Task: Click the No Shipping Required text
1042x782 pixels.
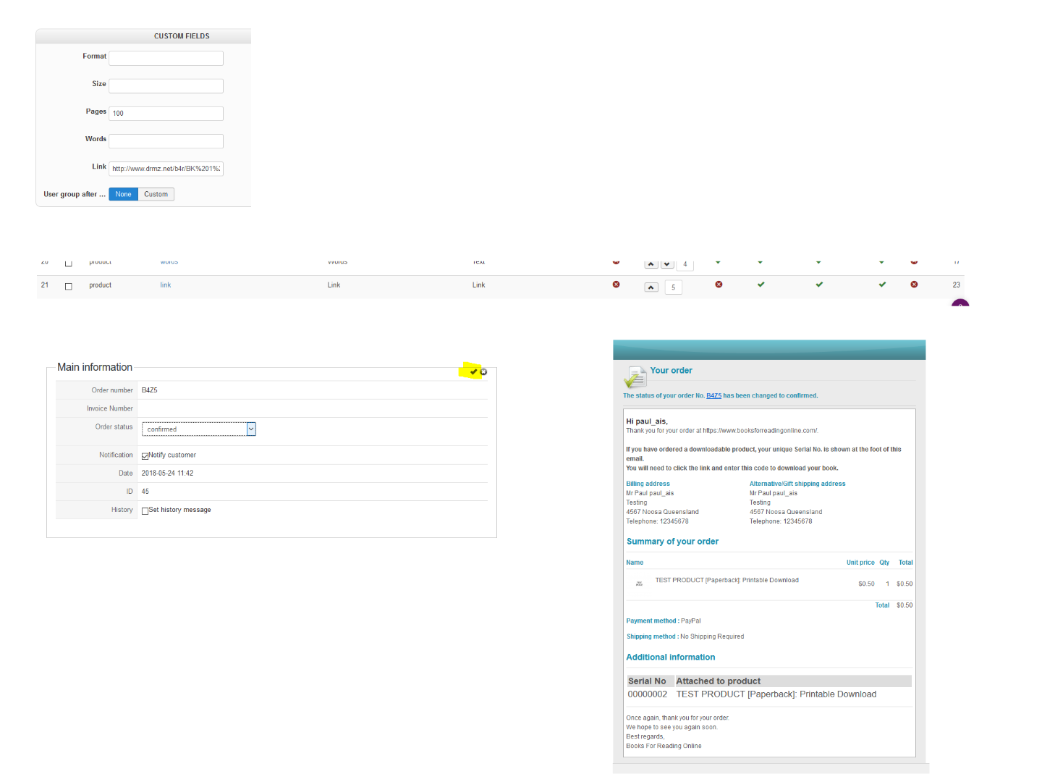Action: click(x=712, y=637)
